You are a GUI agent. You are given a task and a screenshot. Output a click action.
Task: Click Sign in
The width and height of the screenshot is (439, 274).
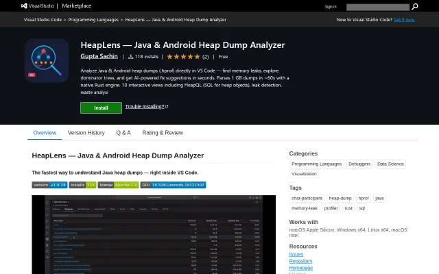tap(331, 6)
